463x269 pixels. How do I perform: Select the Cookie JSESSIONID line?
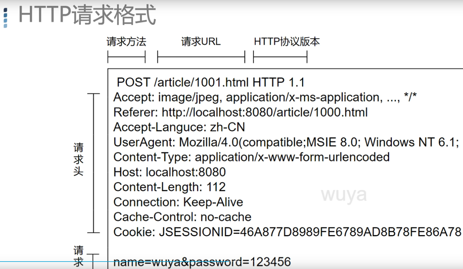click(x=287, y=232)
